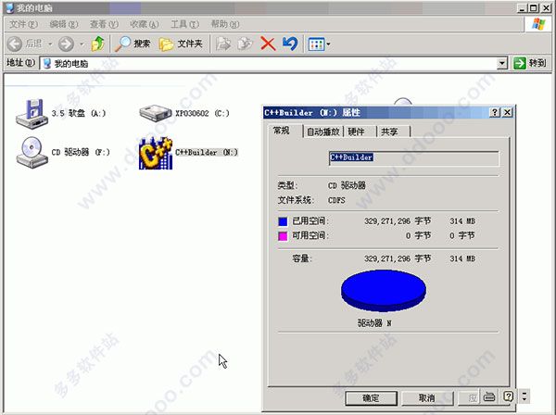Go back with the 后退 button
Screen dimensions: 556x415
click(25, 44)
